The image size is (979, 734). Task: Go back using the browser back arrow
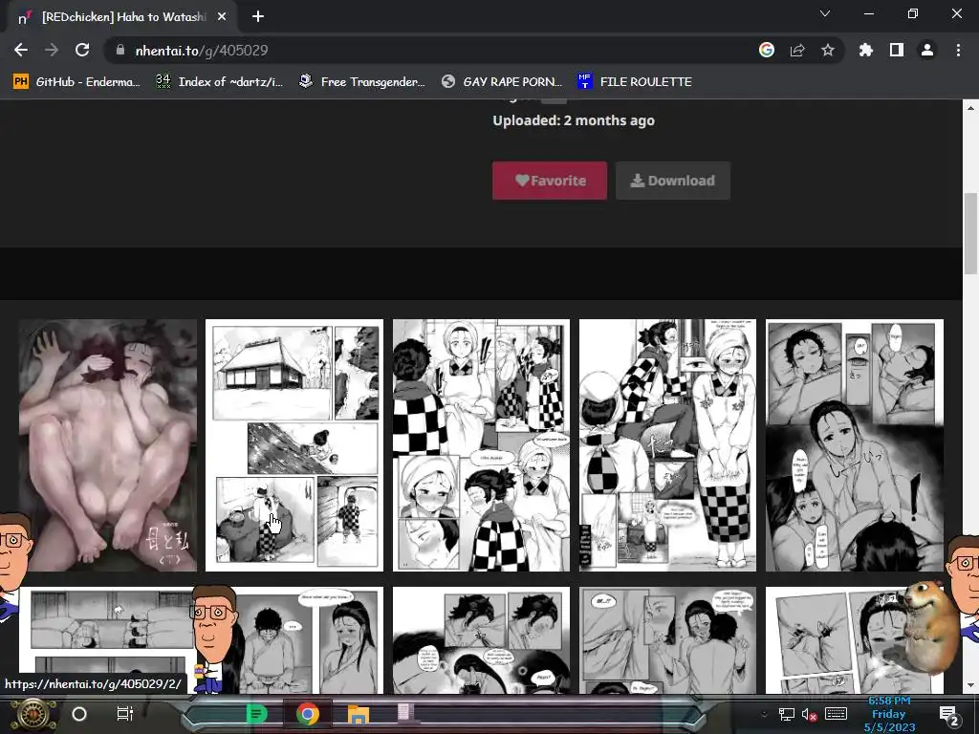tap(21, 50)
